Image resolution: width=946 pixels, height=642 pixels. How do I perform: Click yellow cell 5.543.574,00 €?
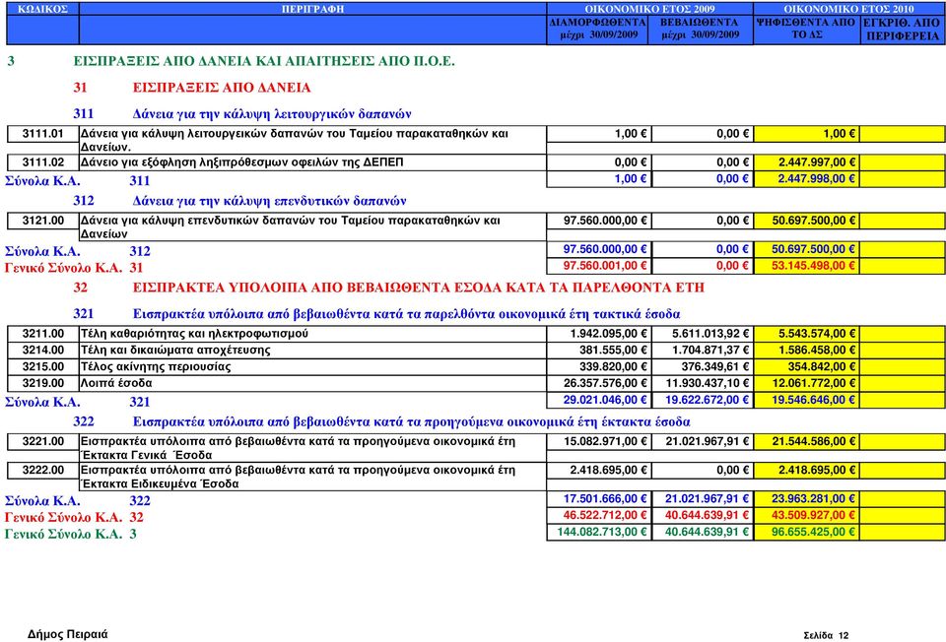click(807, 334)
